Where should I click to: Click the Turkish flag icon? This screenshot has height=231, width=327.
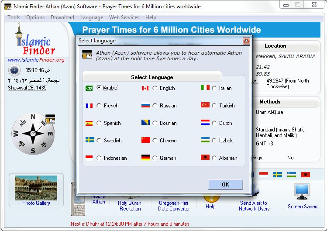click(205, 105)
